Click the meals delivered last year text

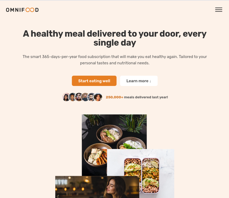146,97
